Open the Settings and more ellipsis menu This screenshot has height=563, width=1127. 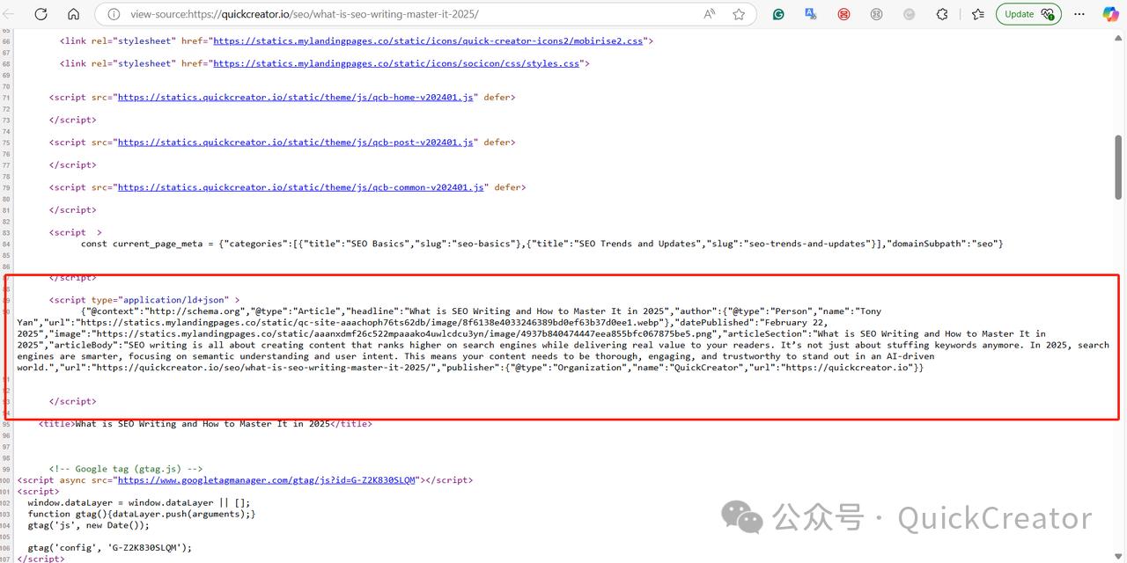point(1079,14)
